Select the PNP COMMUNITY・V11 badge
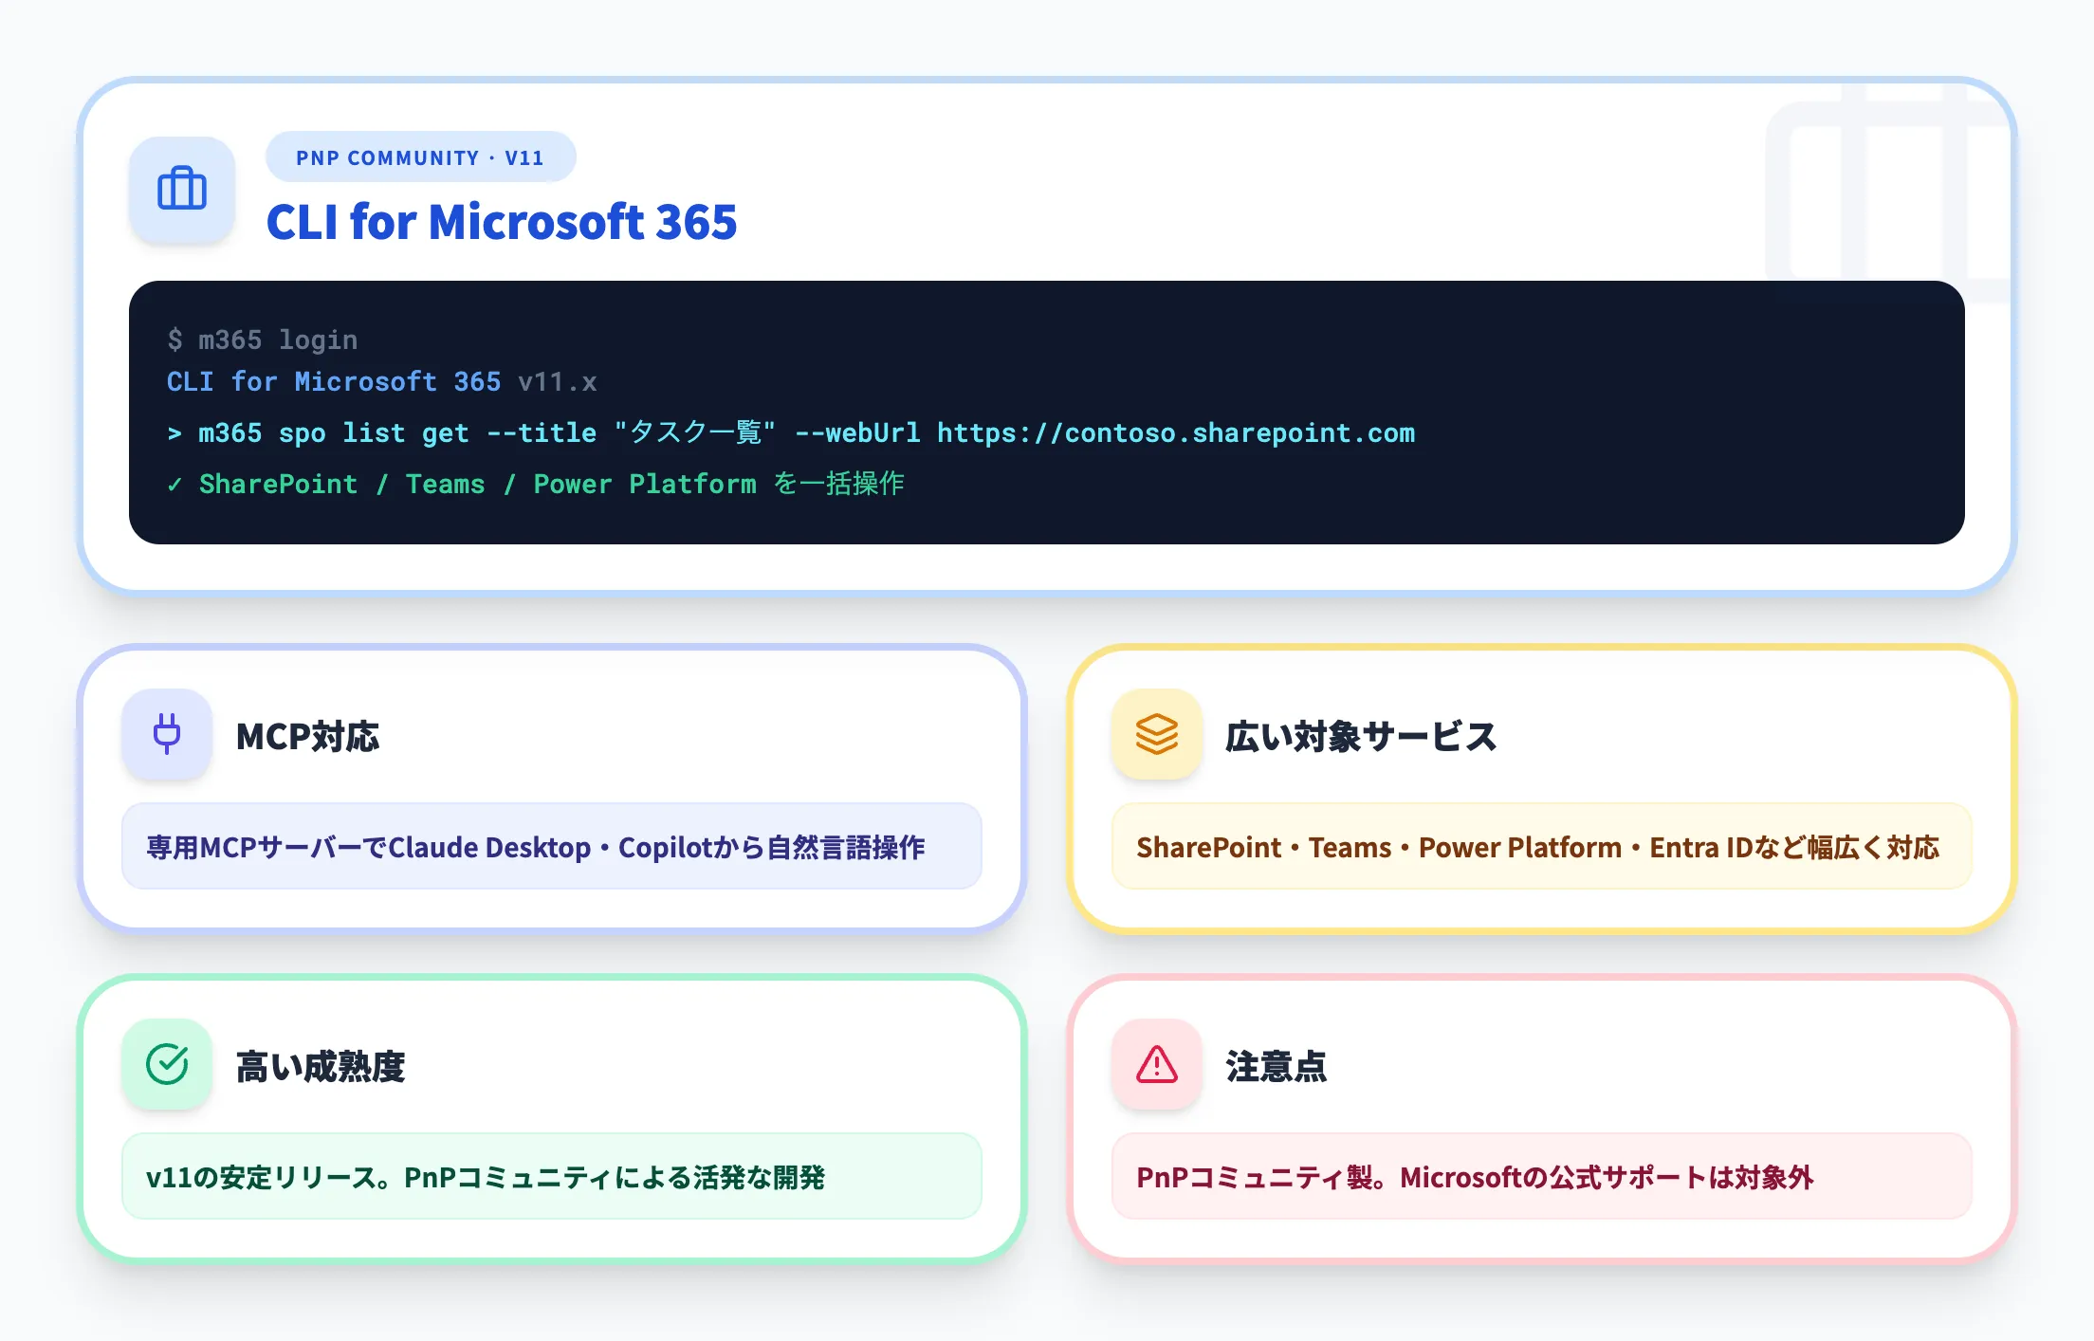2094x1341 pixels. pyautogui.click(x=420, y=156)
